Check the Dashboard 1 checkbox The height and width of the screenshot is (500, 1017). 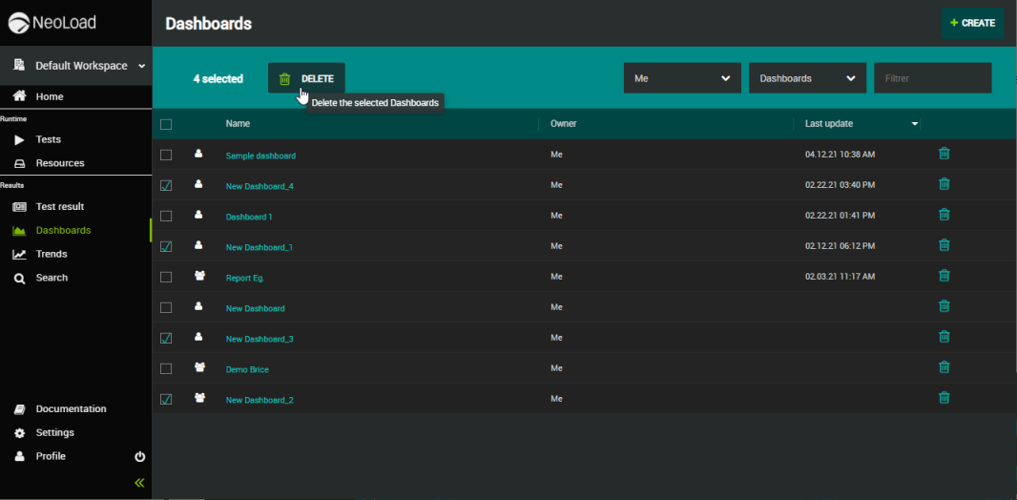166,216
